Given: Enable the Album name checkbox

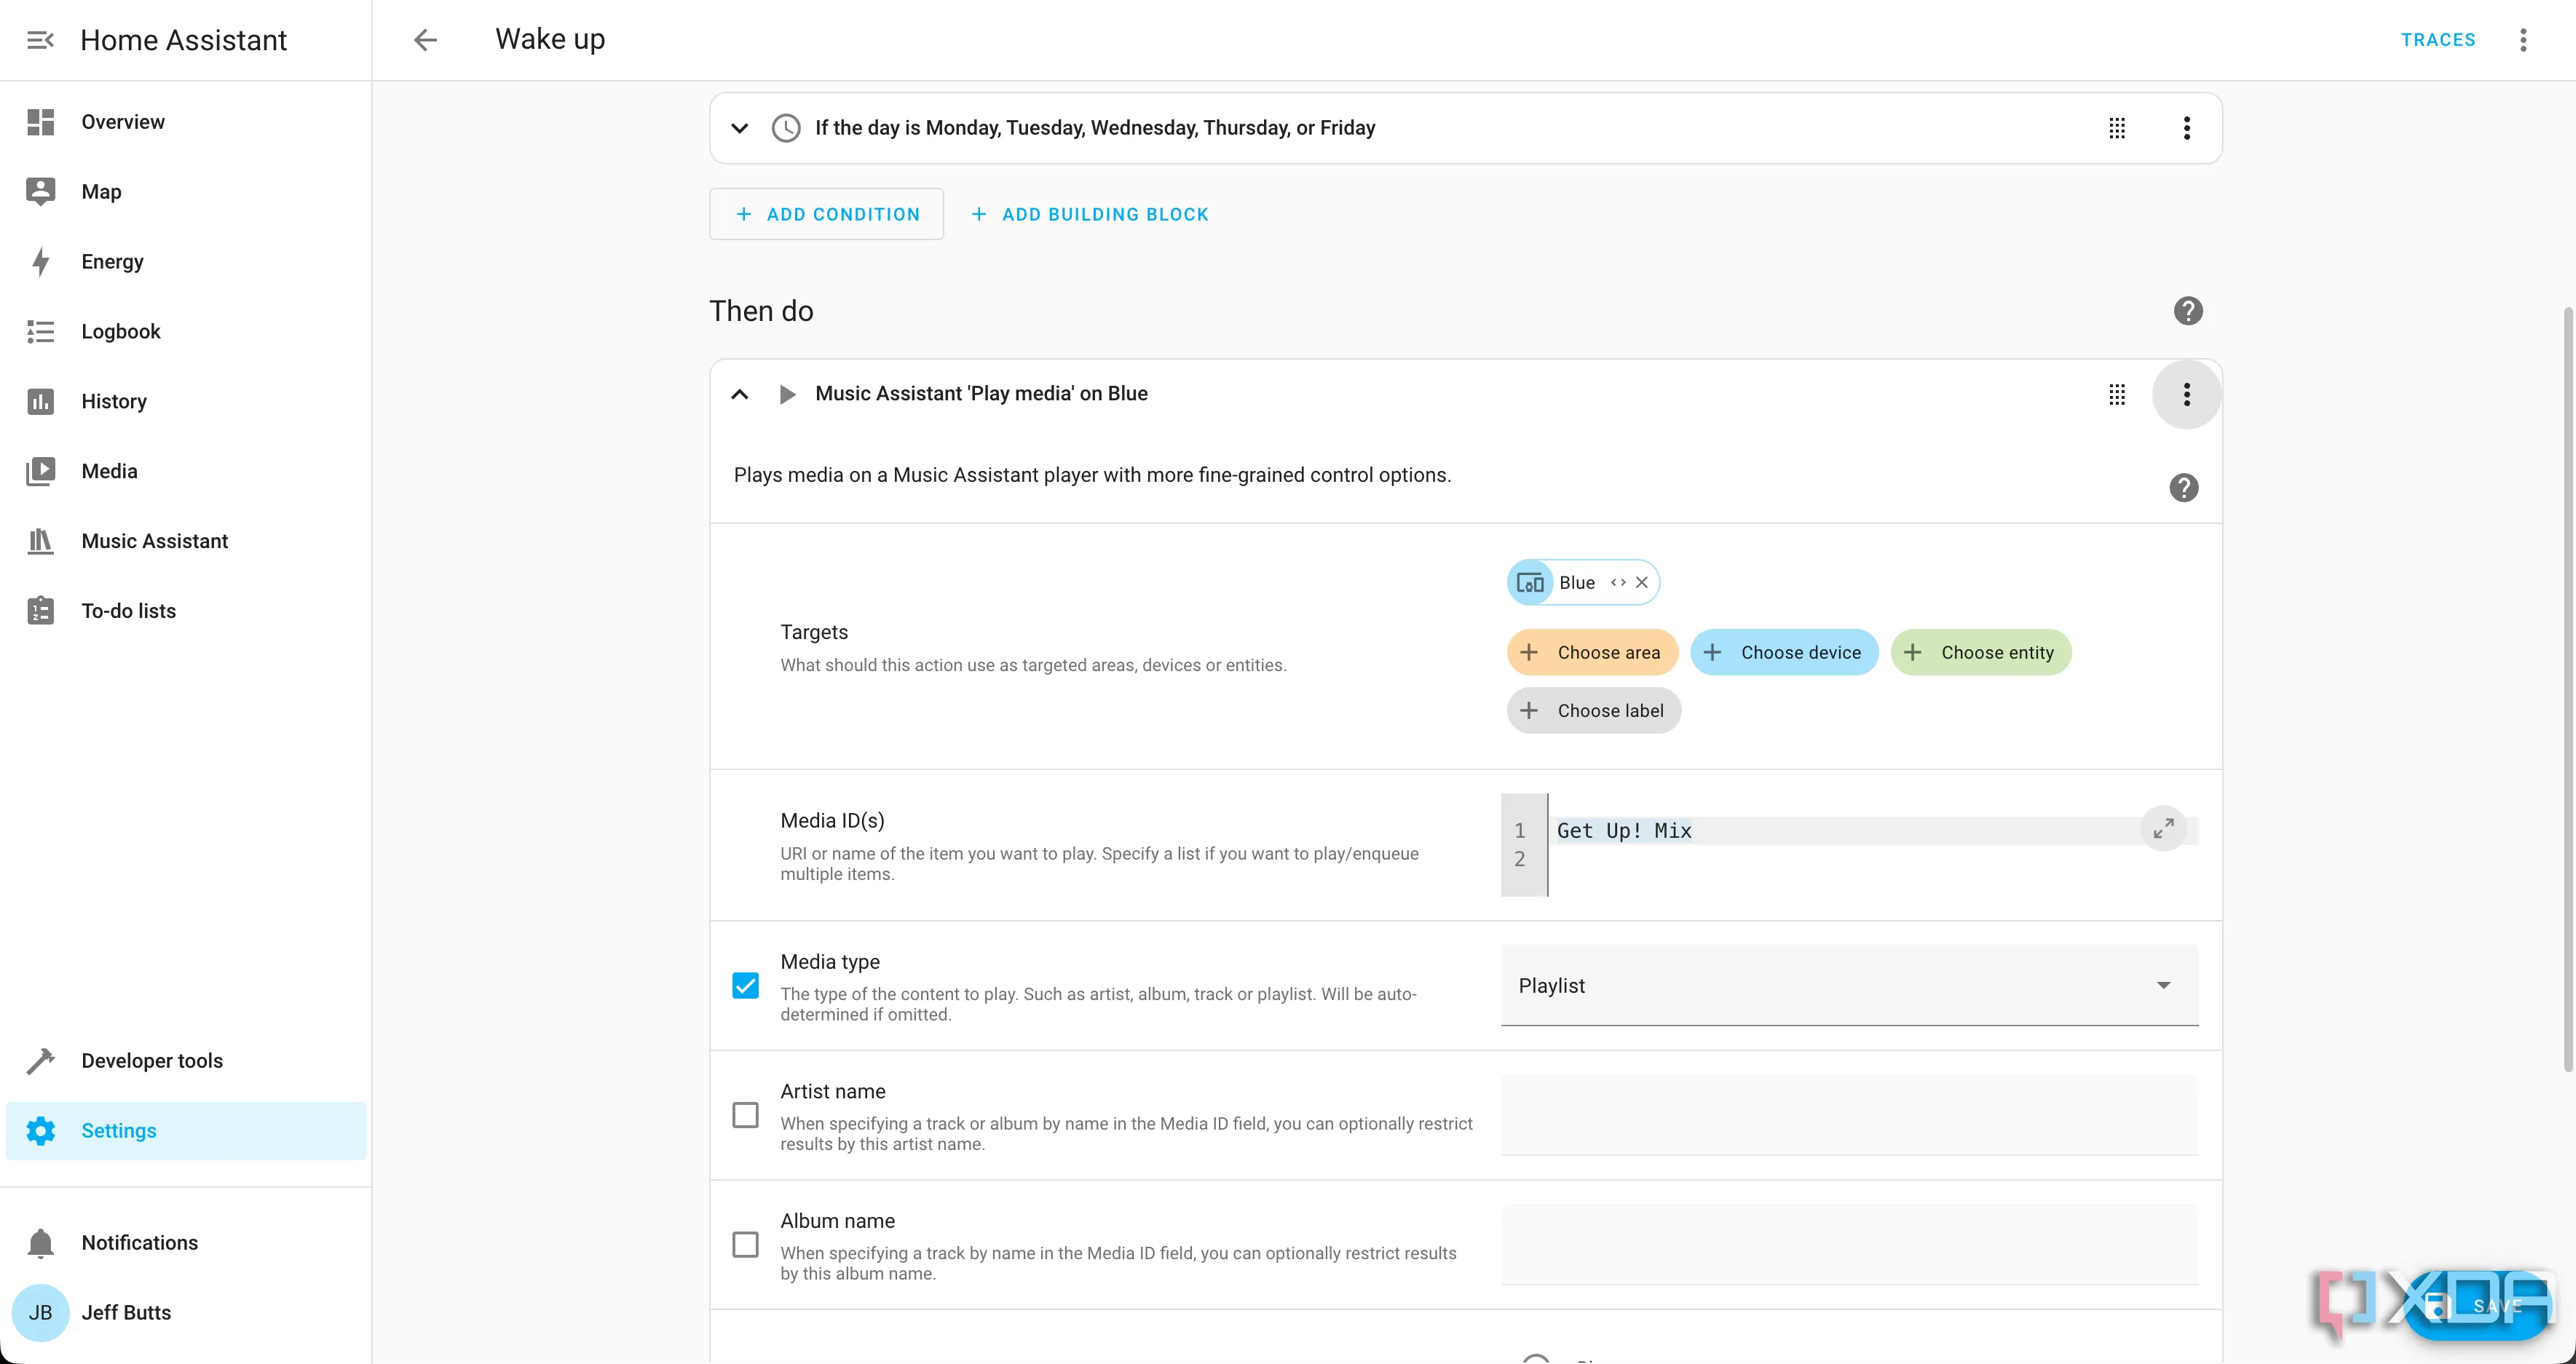Looking at the screenshot, I should point(745,1245).
